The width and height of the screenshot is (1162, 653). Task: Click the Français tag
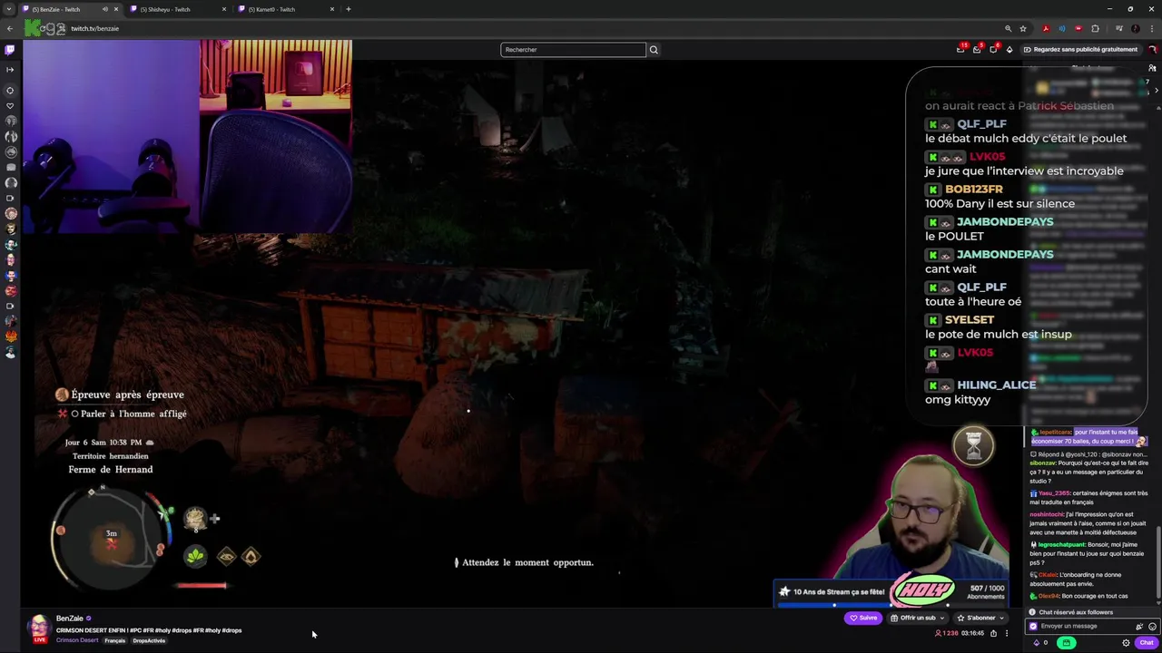pyautogui.click(x=114, y=640)
